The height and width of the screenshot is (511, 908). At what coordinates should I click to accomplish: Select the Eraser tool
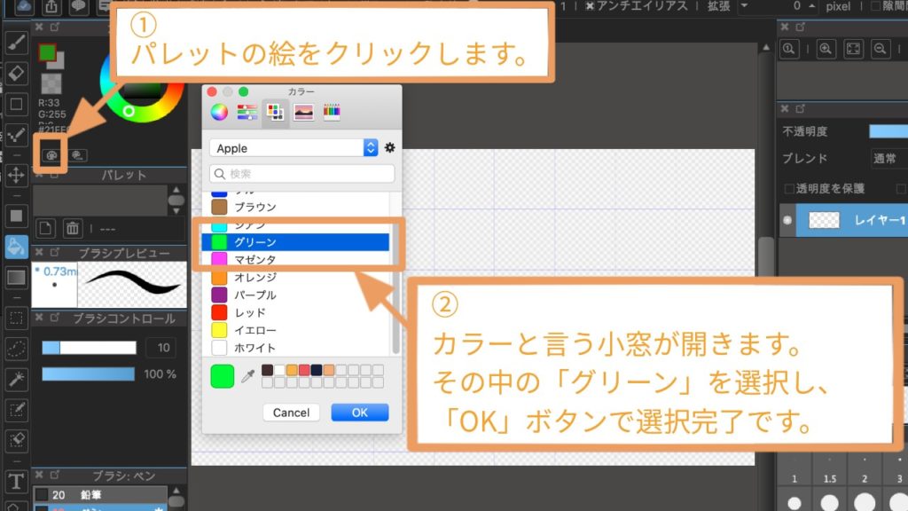tap(14, 73)
